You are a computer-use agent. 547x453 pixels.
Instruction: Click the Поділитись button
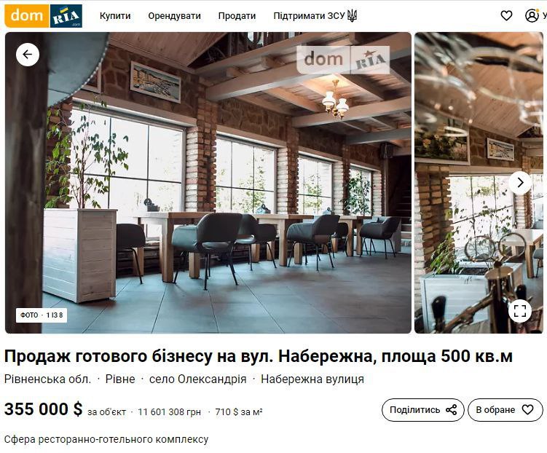tap(422, 410)
